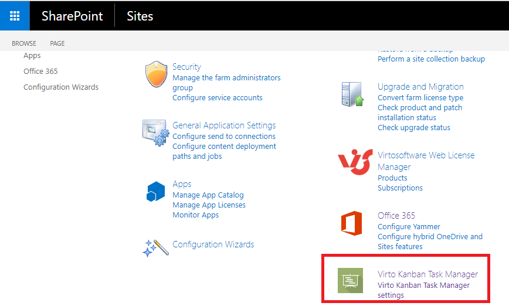
Task: Open the Security section heading
Action: click(186, 67)
